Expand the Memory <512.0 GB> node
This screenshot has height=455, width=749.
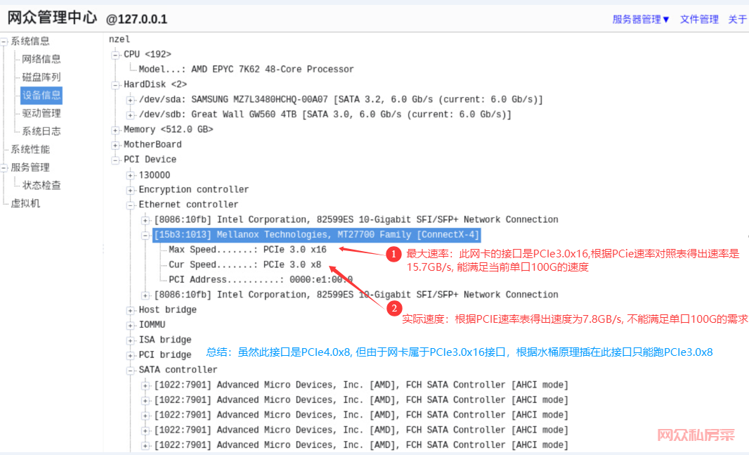[x=116, y=129]
